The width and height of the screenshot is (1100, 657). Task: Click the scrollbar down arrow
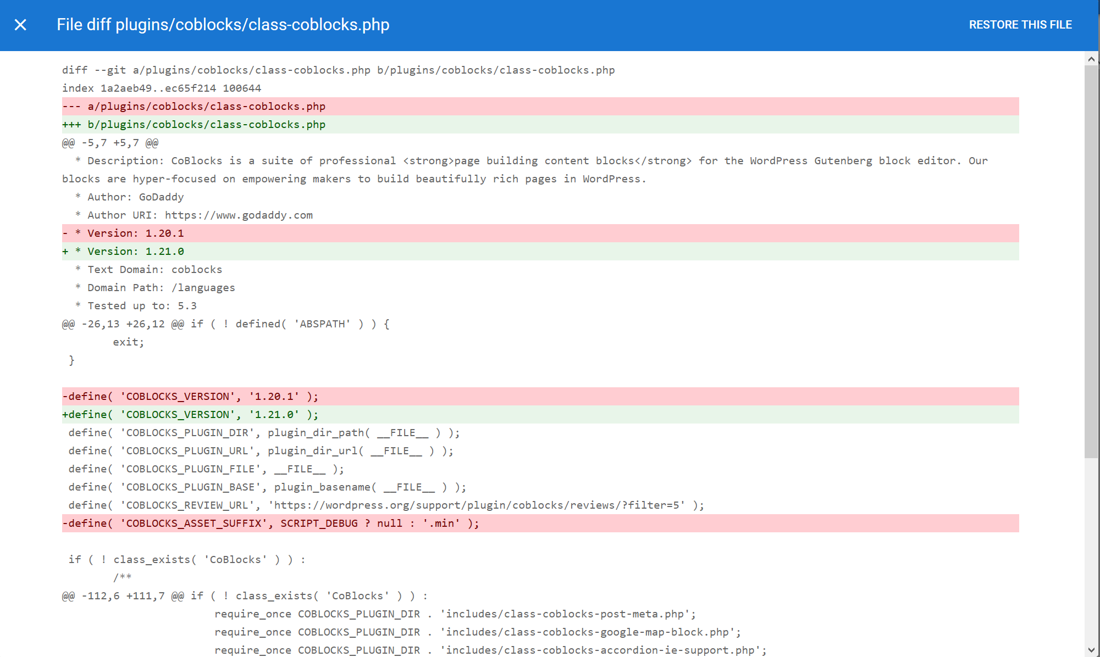click(1091, 650)
